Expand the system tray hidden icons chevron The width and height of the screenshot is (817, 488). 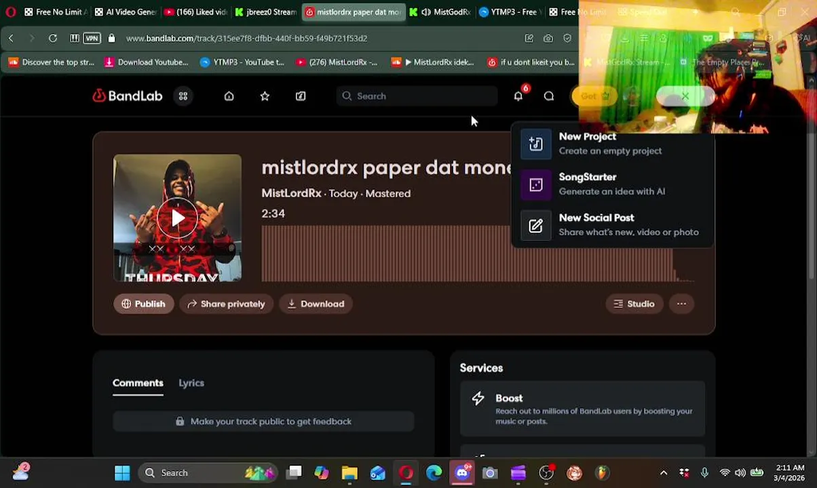pos(664,473)
